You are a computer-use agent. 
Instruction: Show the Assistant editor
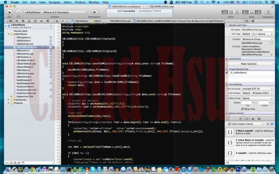pyautogui.click(x=231, y=12)
